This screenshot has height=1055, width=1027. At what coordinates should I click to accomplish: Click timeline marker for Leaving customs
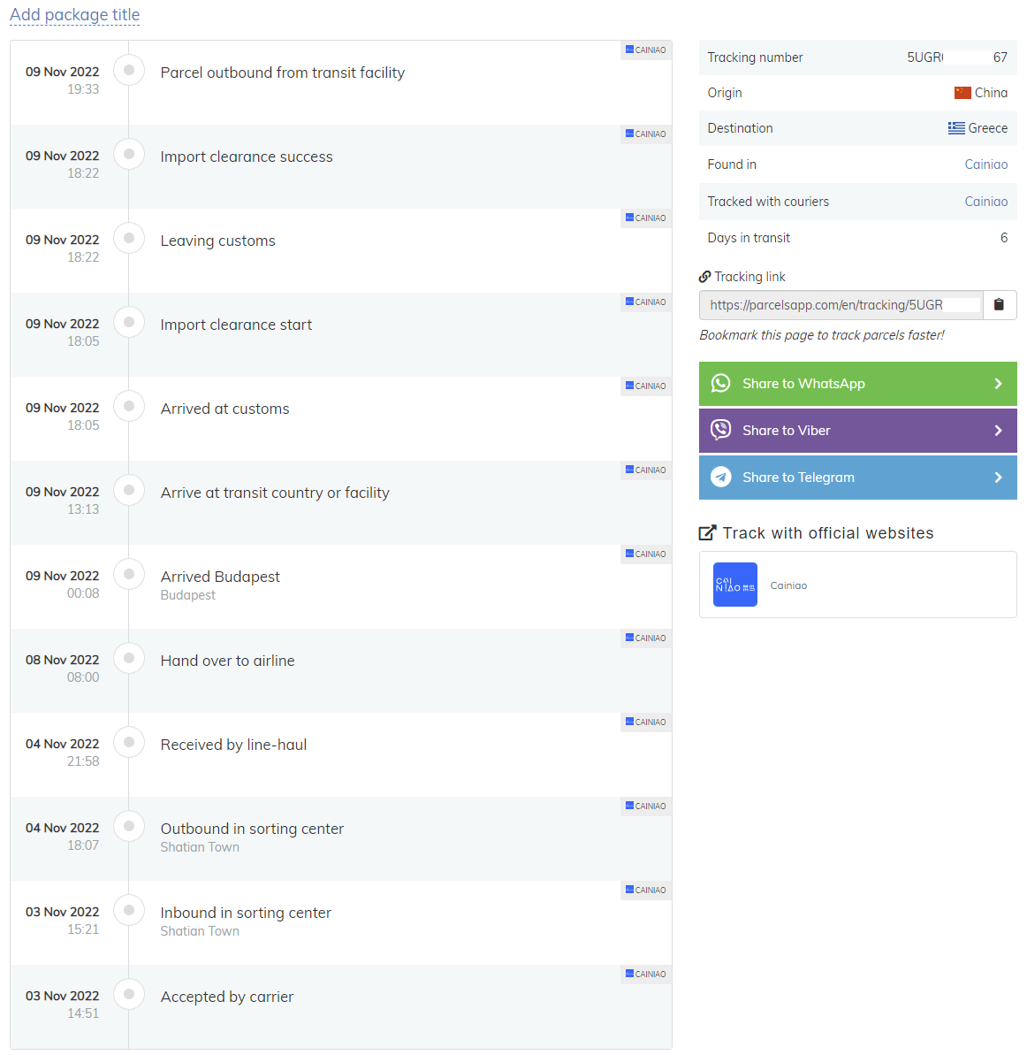(x=129, y=238)
